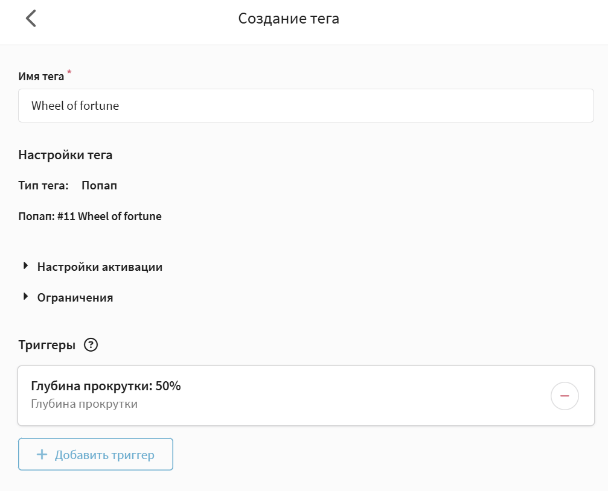608x491 pixels.
Task: Click the triangle arrow beside Настройки активации
Action: point(25,265)
